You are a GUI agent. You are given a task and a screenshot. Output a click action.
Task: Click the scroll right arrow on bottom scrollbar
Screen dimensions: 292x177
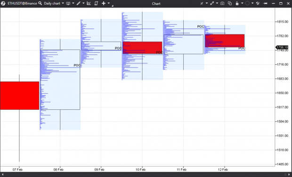pos(289,174)
